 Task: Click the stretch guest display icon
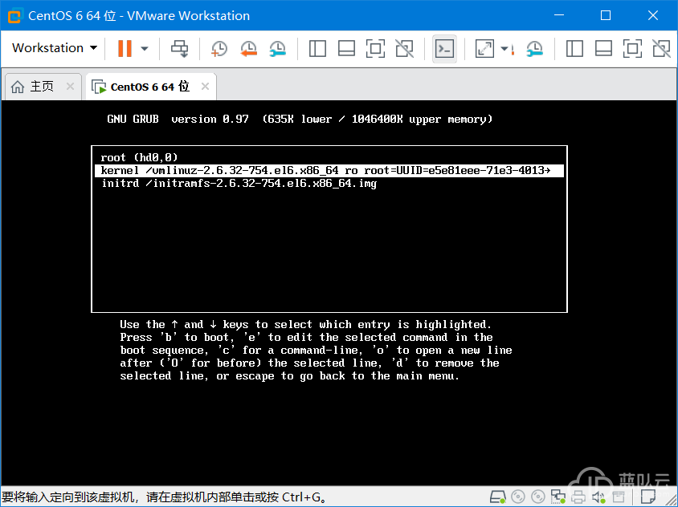click(484, 48)
